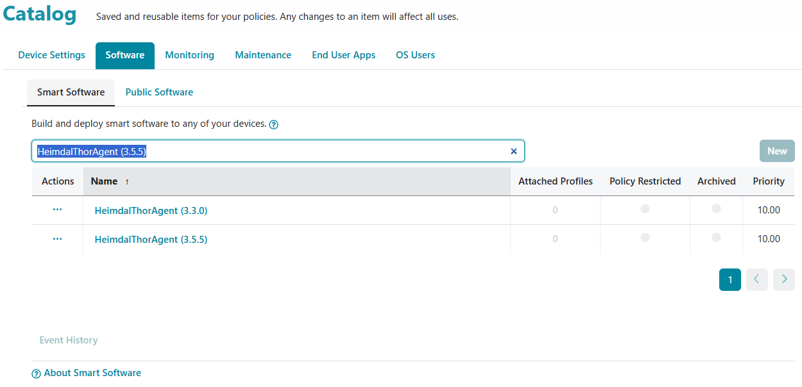Sort by the Attached Profiles column header
802x387 pixels.
click(x=556, y=181)
